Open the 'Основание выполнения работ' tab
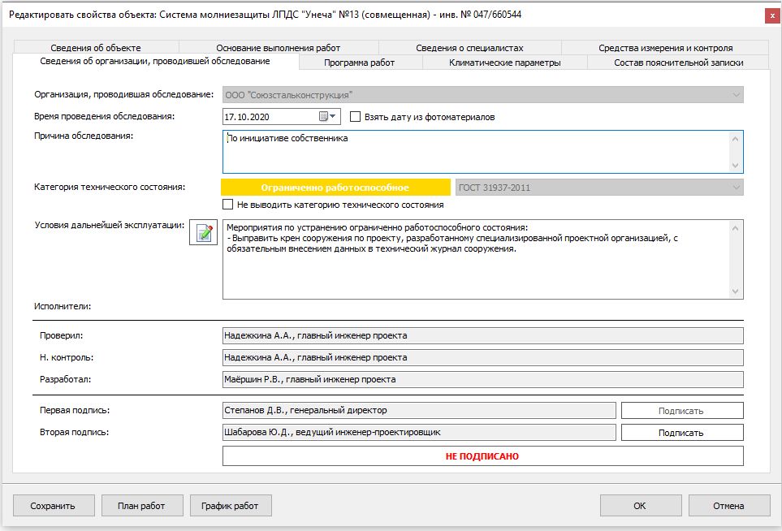The height and width of the screenshot is (531, 782). click(x=279, y=48)
